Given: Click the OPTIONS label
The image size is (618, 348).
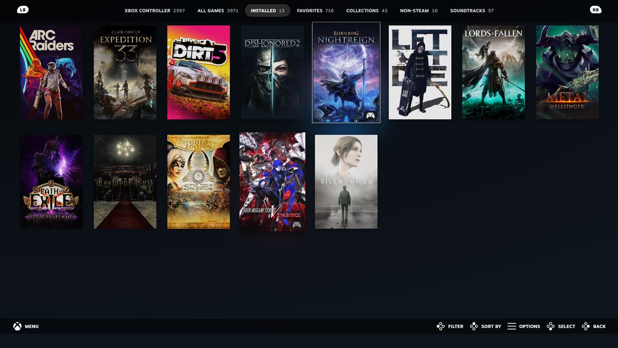Looking at the screenshot, I should point(529,326).
